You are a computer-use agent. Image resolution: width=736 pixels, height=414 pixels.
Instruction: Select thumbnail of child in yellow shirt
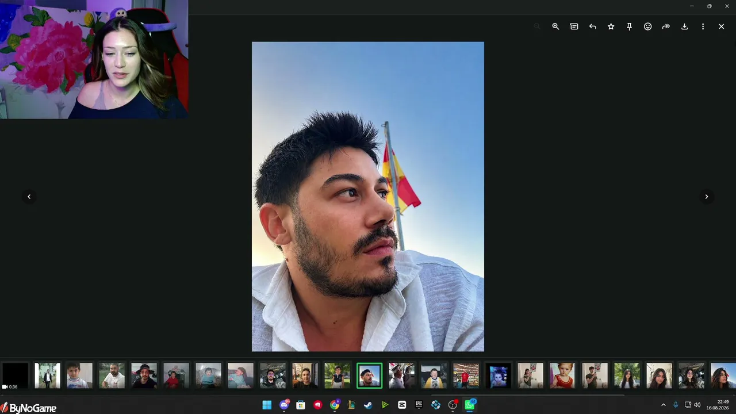pos(434,375)
